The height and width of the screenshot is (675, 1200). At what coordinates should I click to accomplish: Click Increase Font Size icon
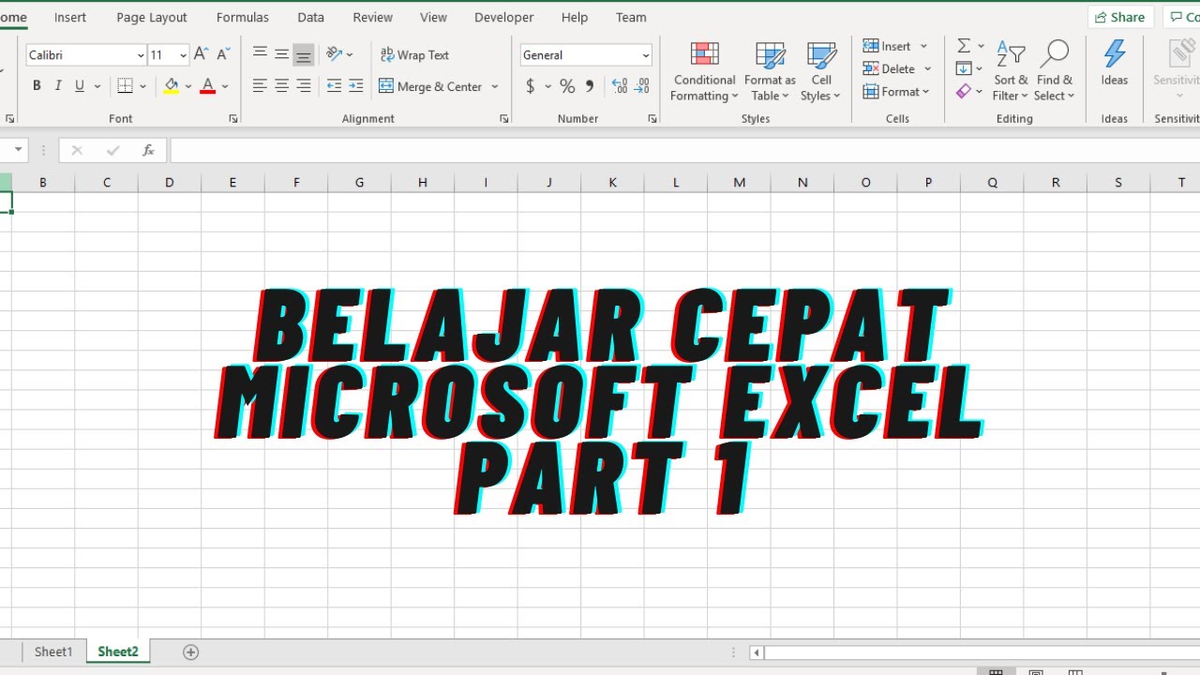click(201, 55)
